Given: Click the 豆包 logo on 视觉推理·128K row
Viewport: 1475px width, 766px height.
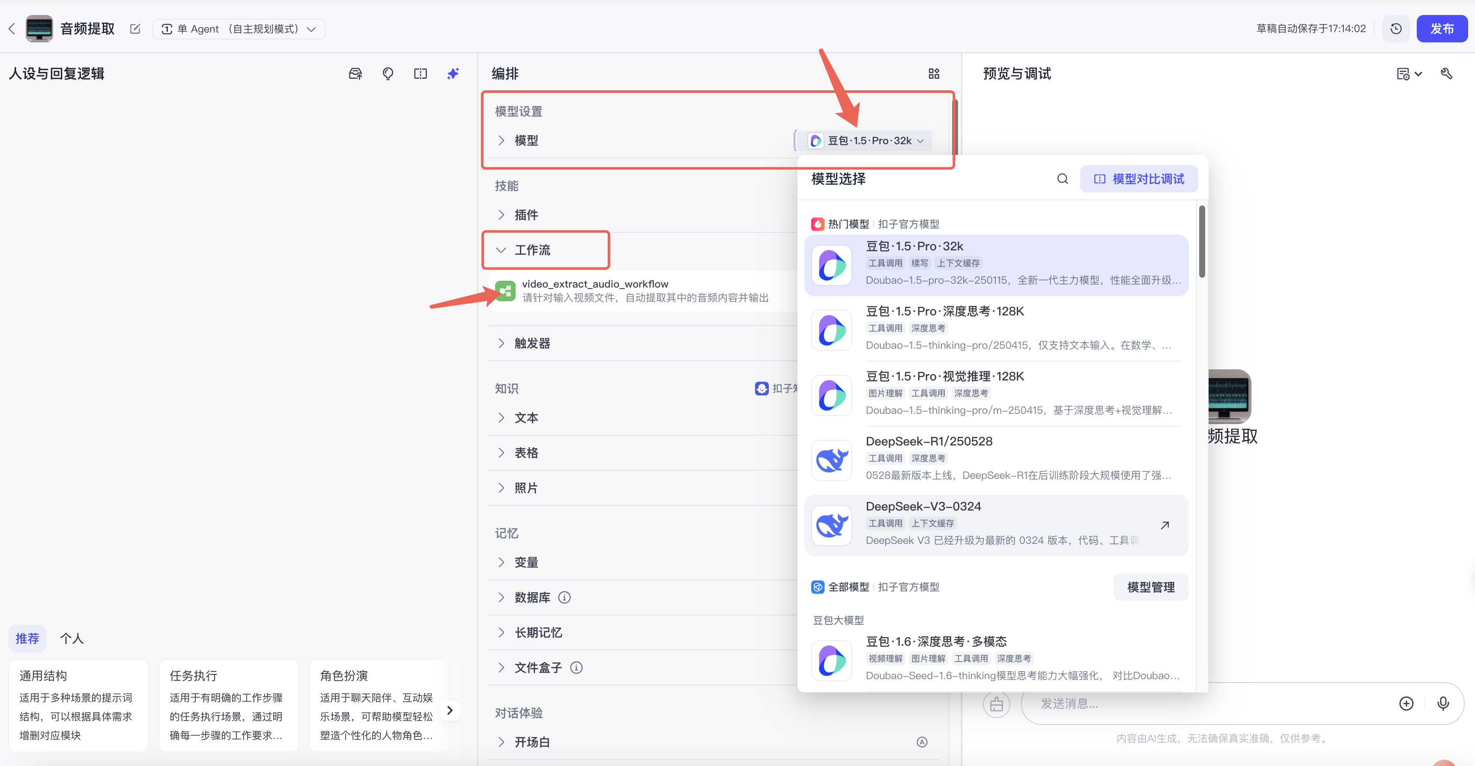Looking at the screenshot, I should tap(831, 395).
